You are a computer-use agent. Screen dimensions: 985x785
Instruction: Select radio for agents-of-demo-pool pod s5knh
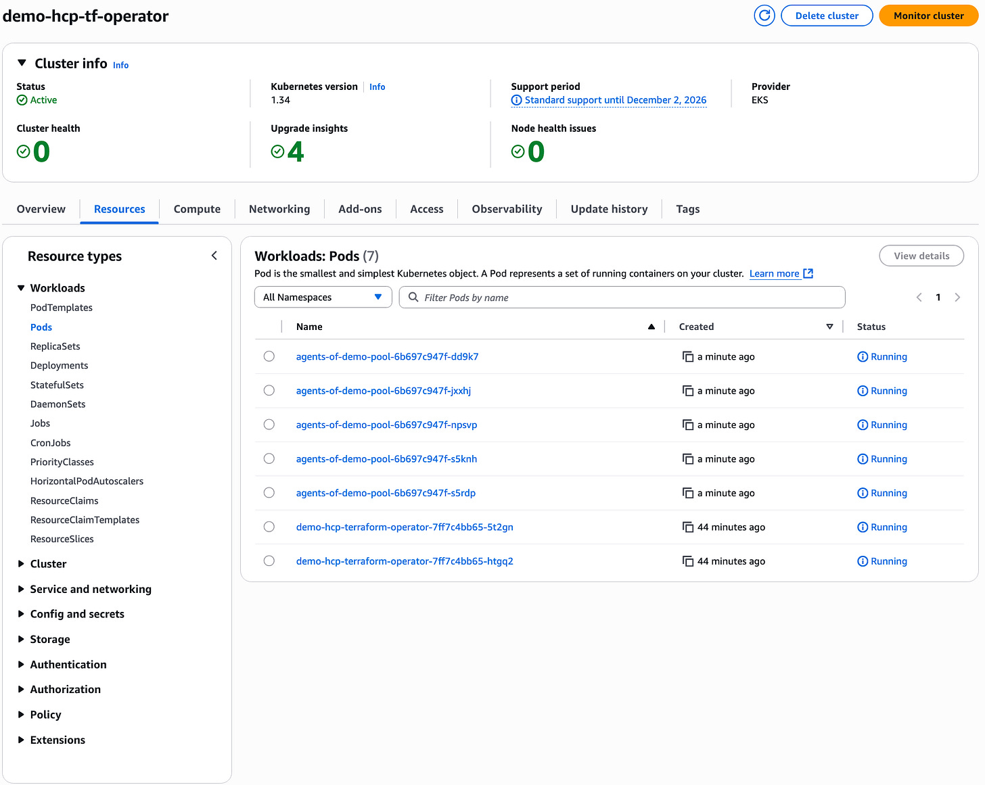(x=269, y=458)
